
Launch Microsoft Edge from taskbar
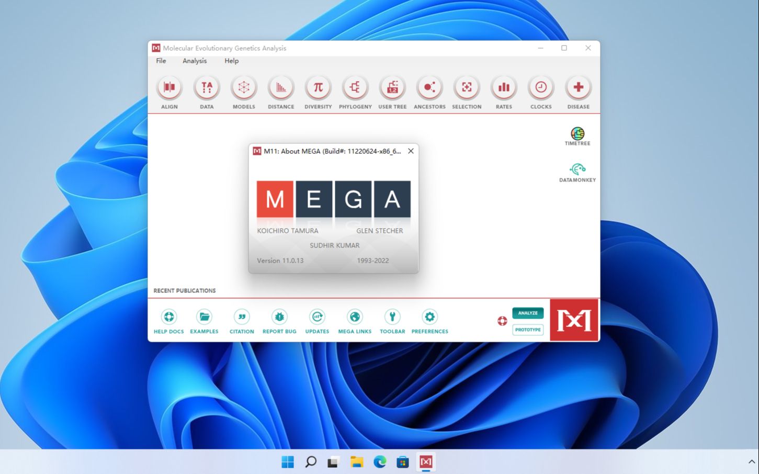click(x=380, y=462)
